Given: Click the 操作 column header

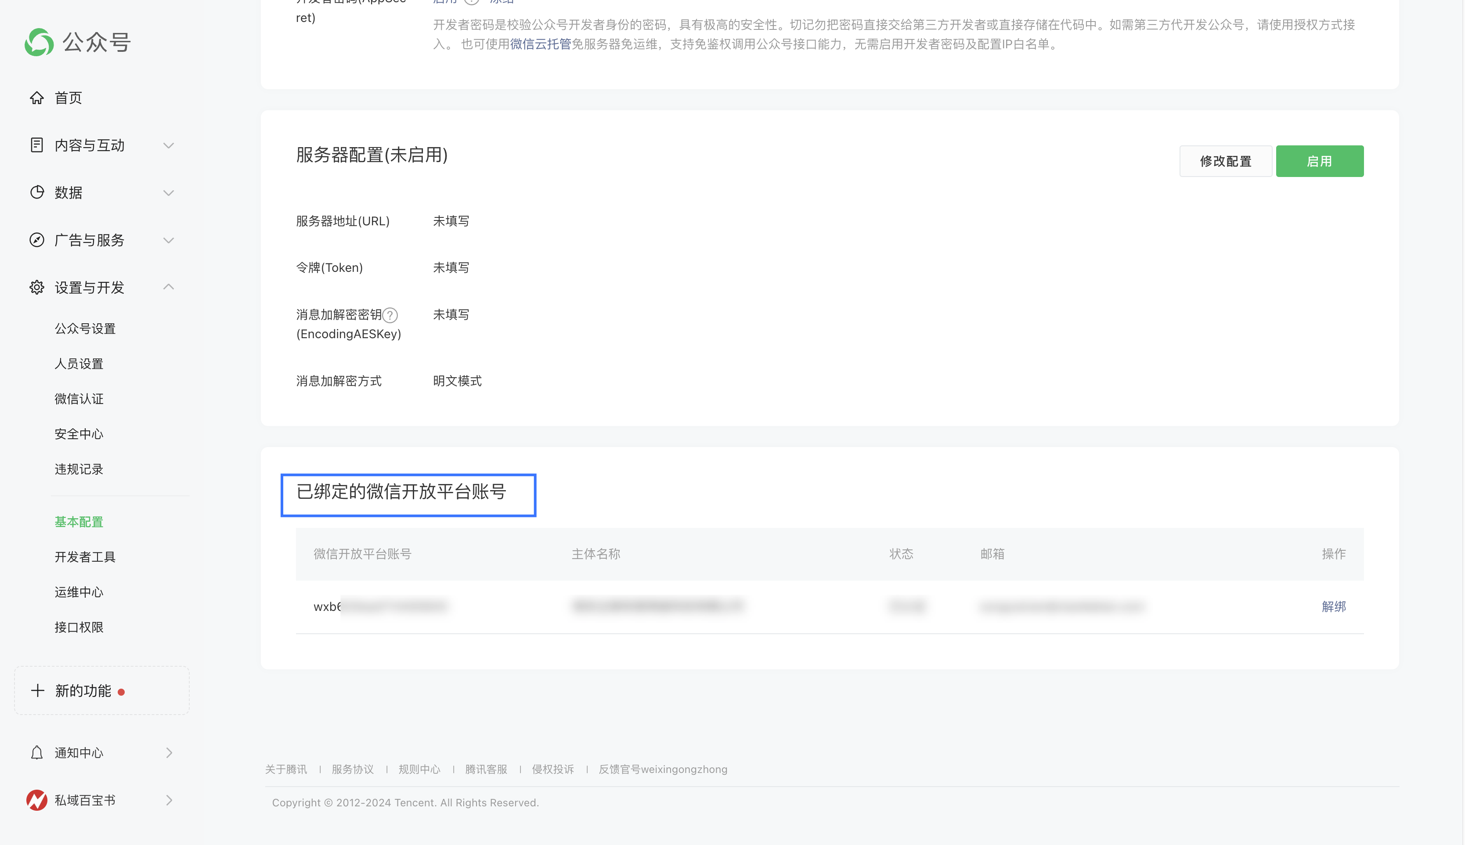Looking at the screenshot, I should tap(1334, 554).
